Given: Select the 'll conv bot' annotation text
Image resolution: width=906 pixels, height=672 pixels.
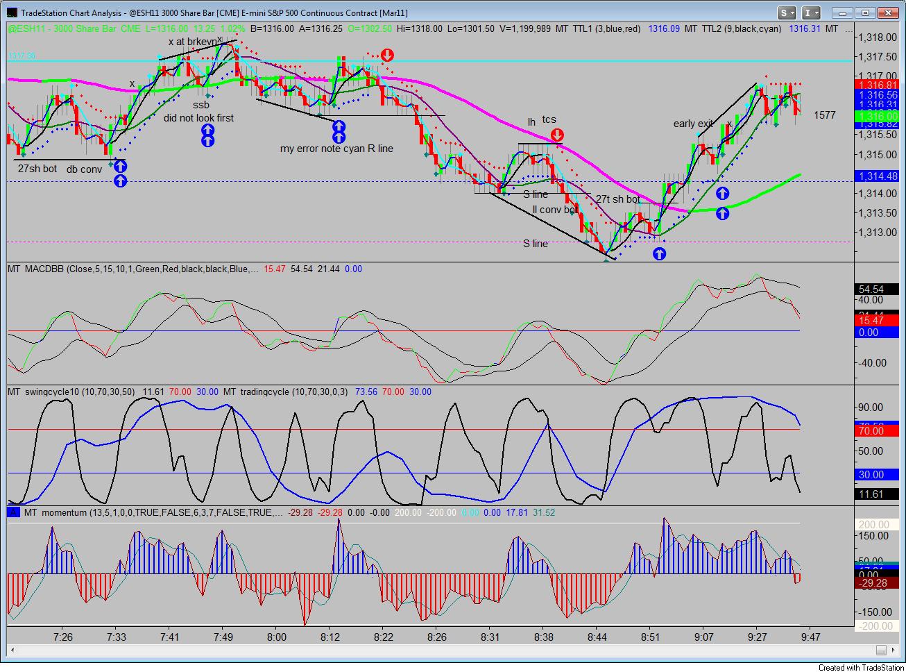Looking at the screenshot, I should pos(555,210).
